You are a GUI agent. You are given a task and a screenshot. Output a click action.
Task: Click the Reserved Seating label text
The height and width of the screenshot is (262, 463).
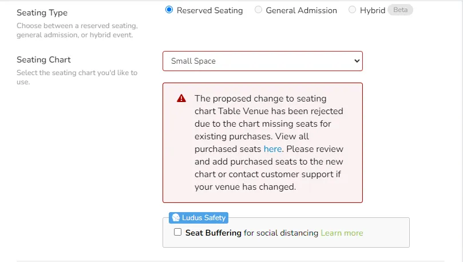pos(209,10)
